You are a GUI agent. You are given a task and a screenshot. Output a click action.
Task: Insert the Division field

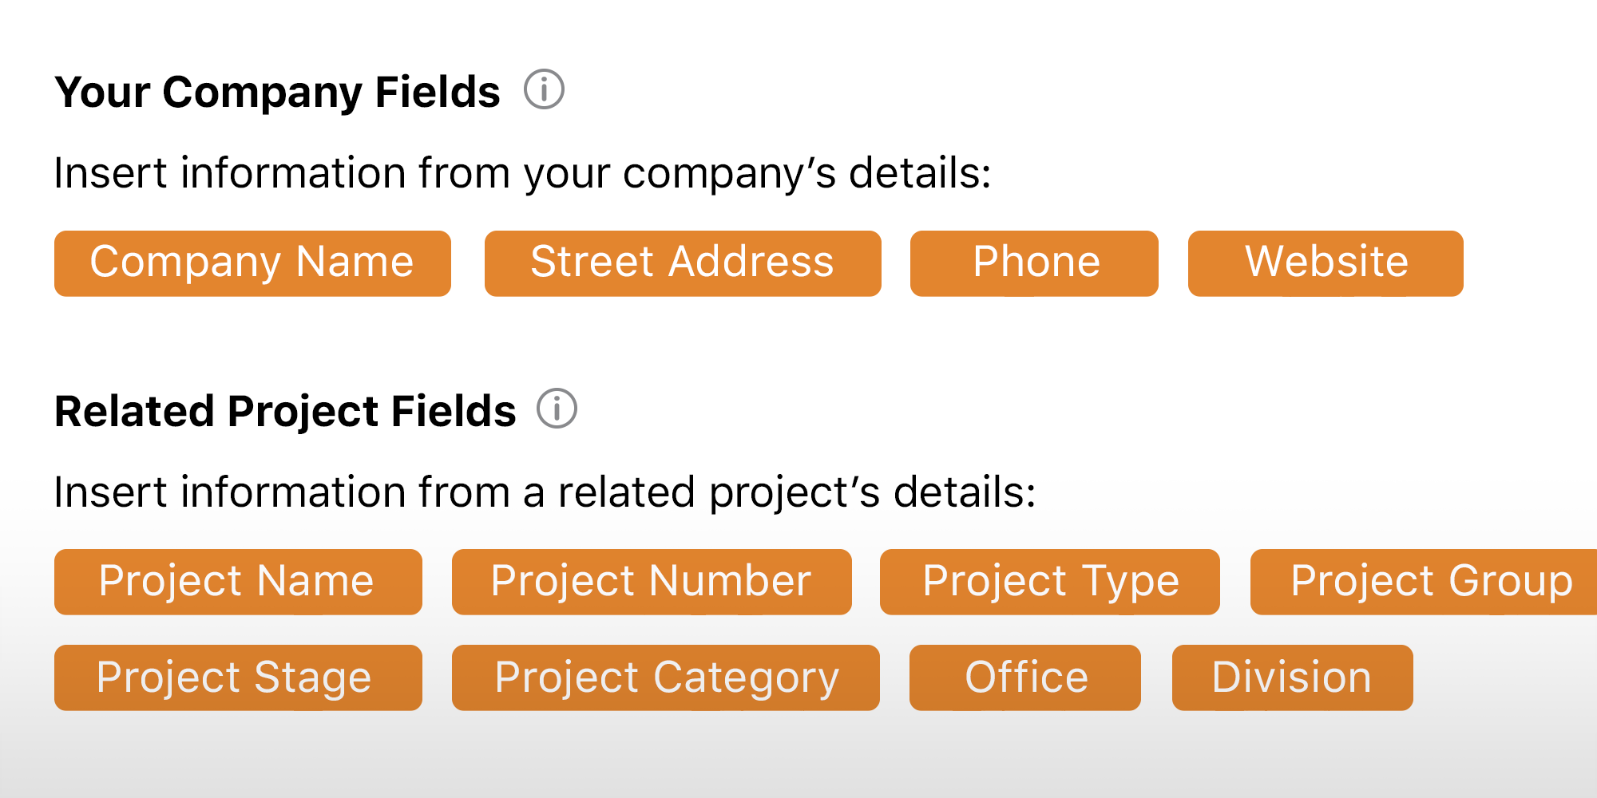(1292, 678)
